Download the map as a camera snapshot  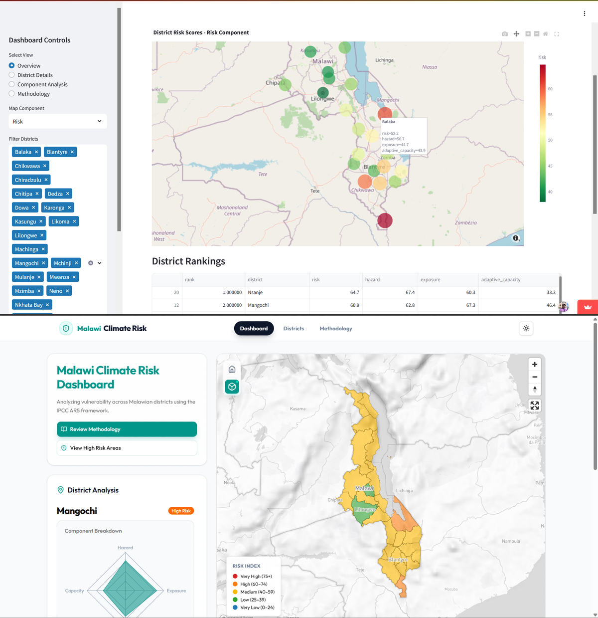tap(504, 33)
